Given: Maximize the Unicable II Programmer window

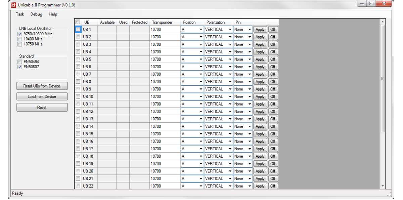Looking at the screenshot, I should (371, 4).
